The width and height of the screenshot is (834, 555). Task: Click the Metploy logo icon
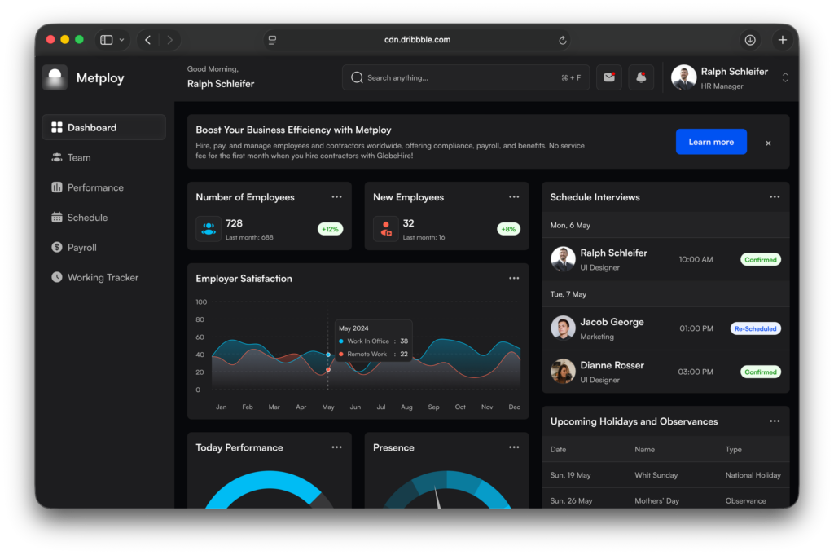(55, 78)
